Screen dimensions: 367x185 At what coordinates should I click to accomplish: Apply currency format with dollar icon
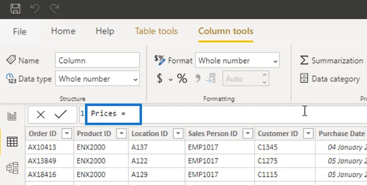pyautogui.click(x=159, y=79)
